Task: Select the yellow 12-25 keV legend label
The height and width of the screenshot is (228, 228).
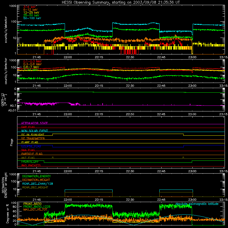Action: [31, 13]
